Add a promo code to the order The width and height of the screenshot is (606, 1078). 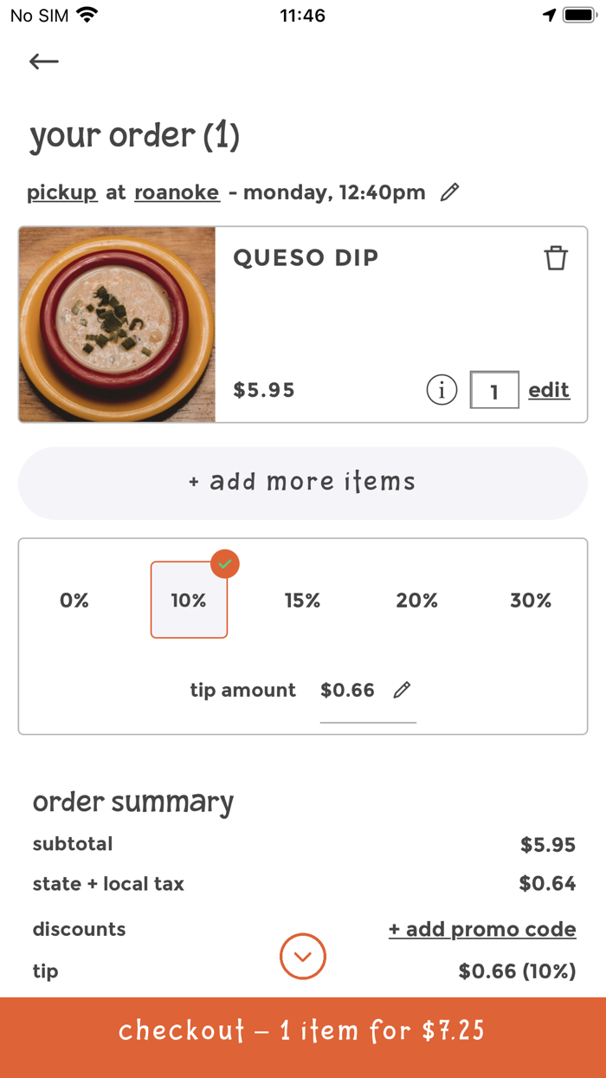point(482,929)
